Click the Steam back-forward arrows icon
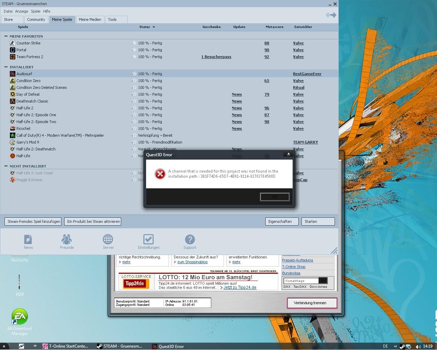 pos(331,15)
